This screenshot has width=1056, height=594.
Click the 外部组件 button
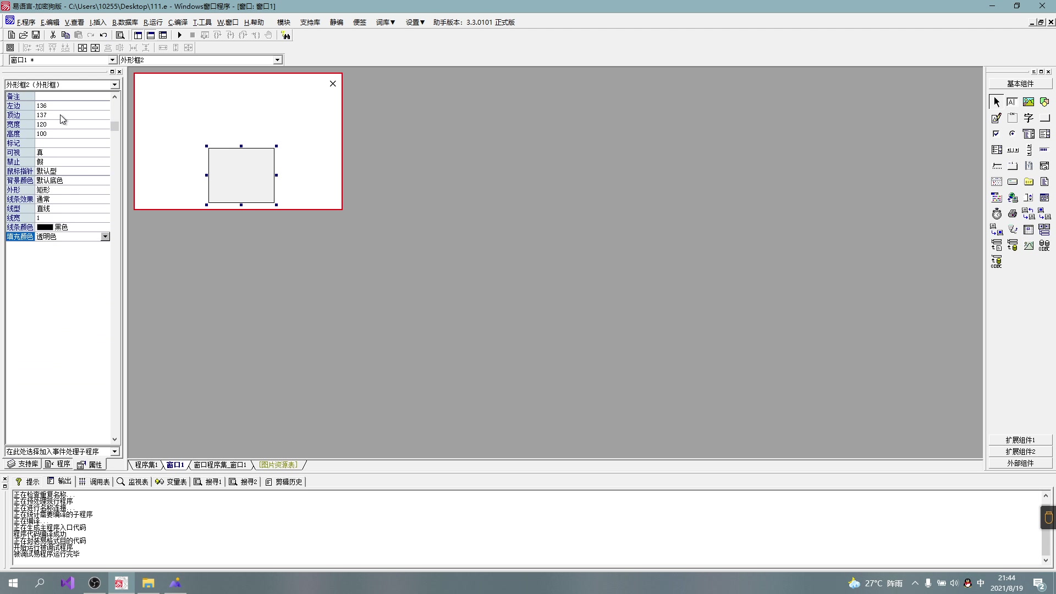point(1020,463)
